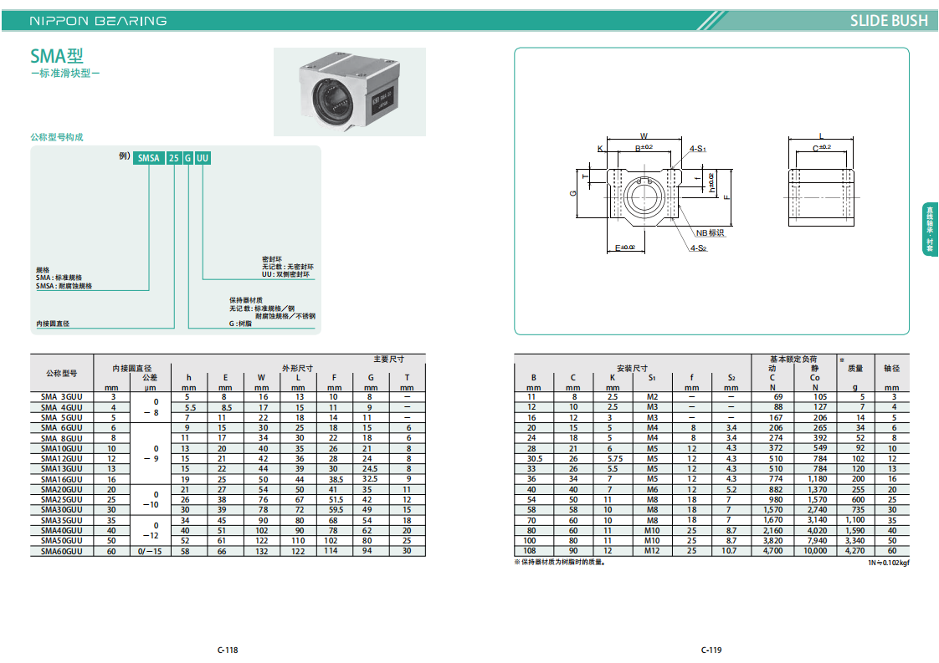The image size is (939, 663).
Task: Select the 'SMSA: 耐腐蚀规格' description line
Action: tap(64, 286)
